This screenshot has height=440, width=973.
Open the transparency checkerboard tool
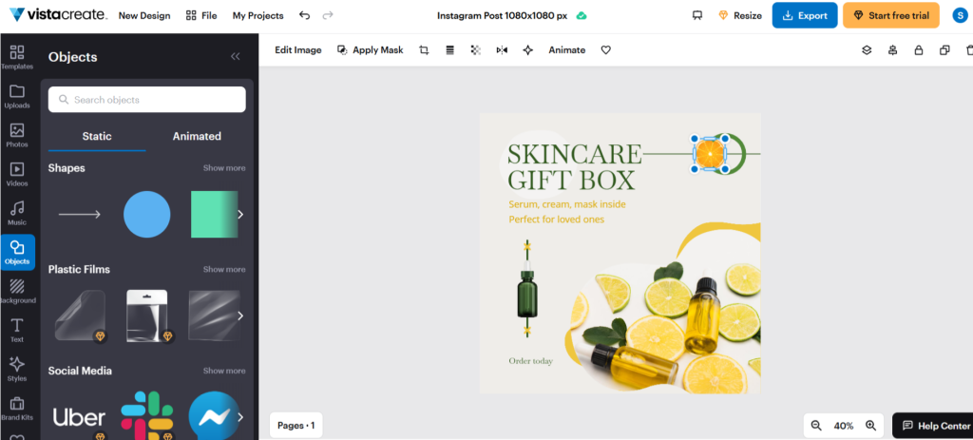(x=476, y=50)
